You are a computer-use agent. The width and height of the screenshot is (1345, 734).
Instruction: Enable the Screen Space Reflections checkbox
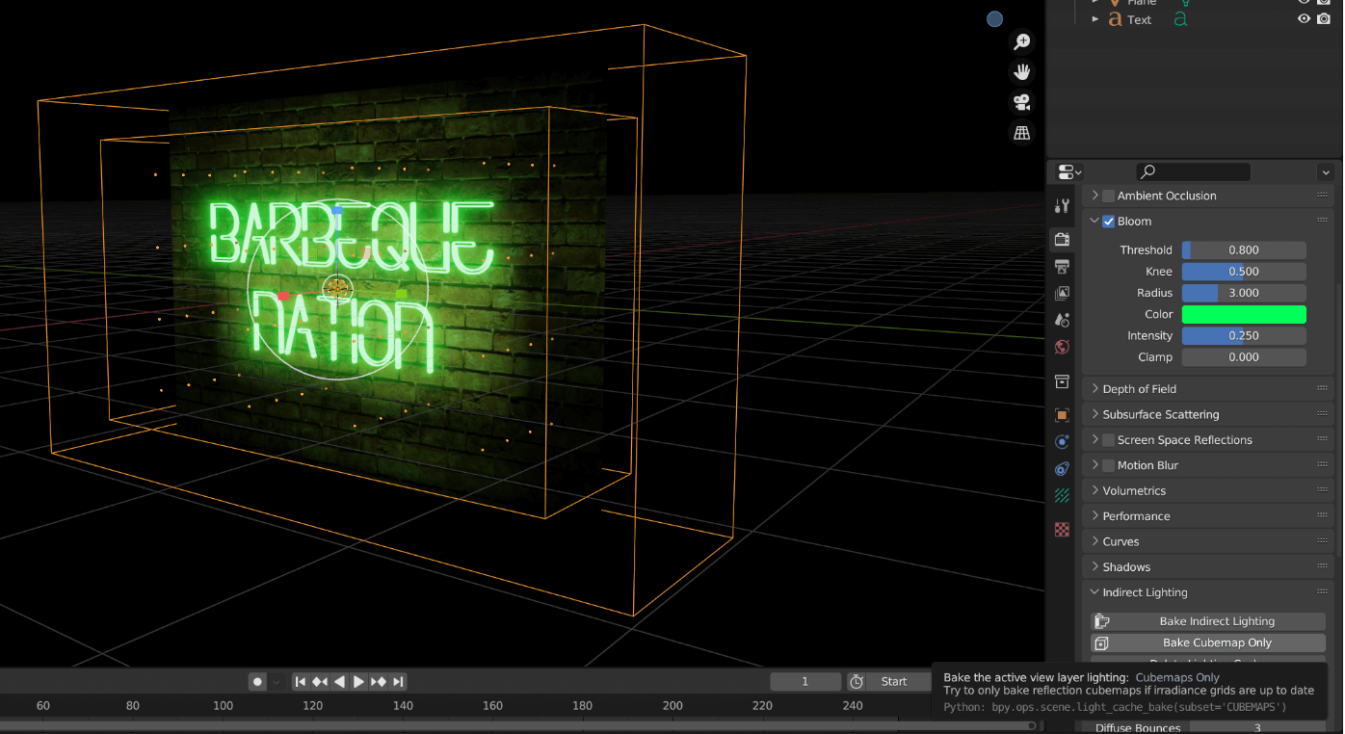(1108, 440)
